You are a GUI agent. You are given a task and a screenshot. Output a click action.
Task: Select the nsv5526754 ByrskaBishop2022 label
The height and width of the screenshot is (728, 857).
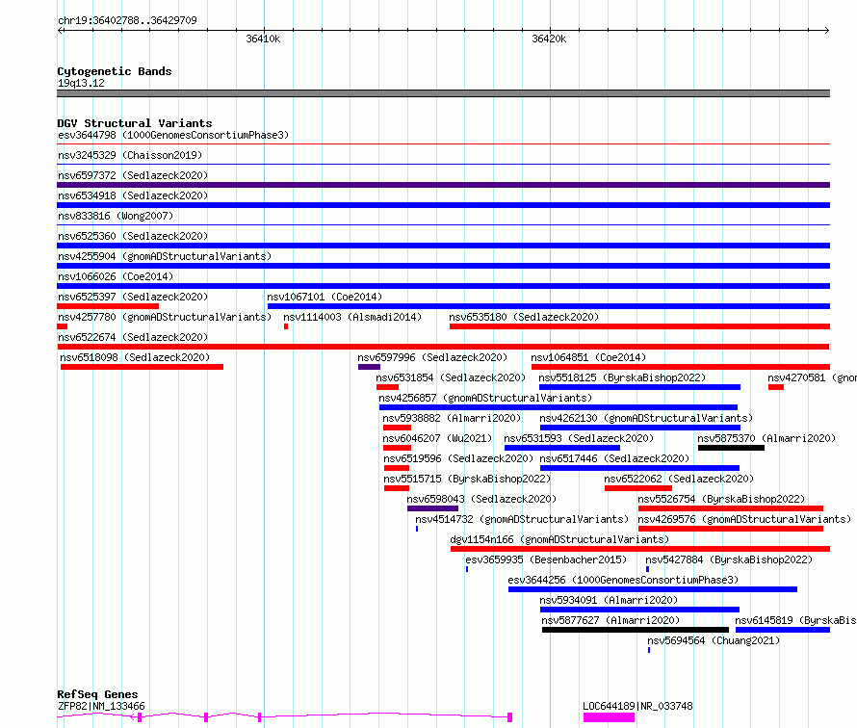[x=721, y=499]
